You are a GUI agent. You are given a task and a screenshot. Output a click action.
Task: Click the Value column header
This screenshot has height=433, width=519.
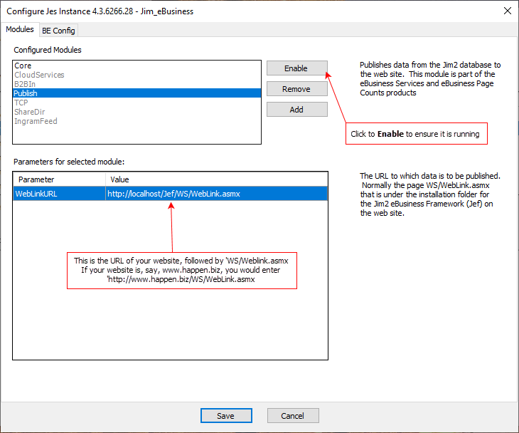point(216,179)
